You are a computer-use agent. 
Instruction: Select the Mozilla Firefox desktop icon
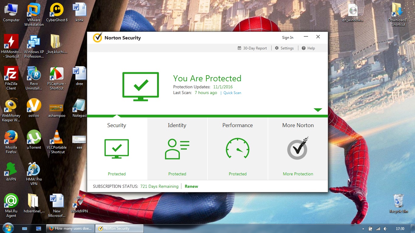tap(11, 142)
